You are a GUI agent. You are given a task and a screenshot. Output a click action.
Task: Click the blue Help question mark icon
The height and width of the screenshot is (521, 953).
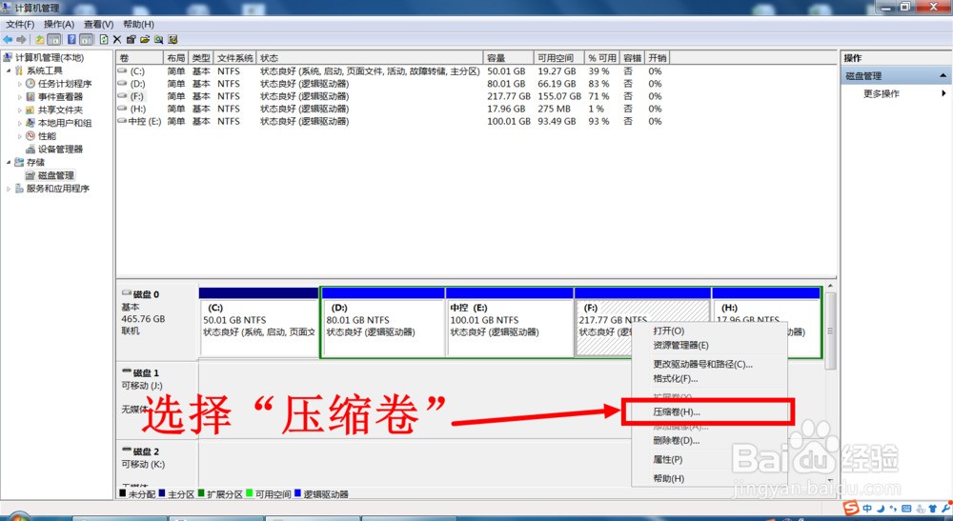(x=71, y=39)
